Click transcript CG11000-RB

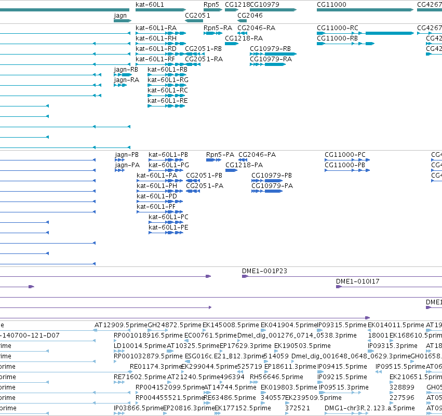[x=337, y=38]
